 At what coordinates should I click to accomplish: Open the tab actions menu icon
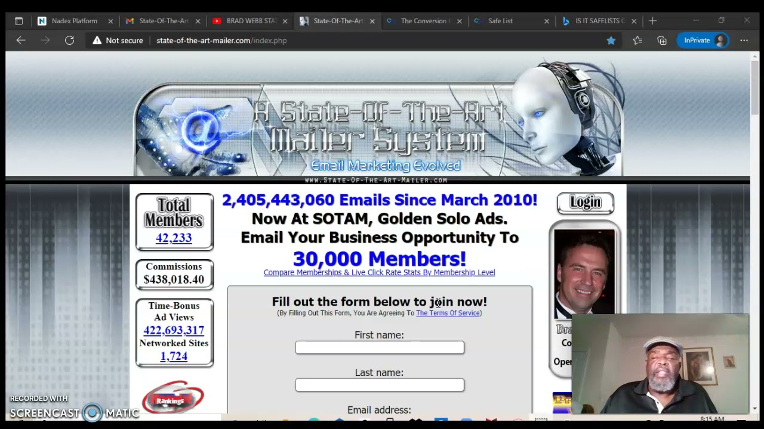[x=19, y=21]
